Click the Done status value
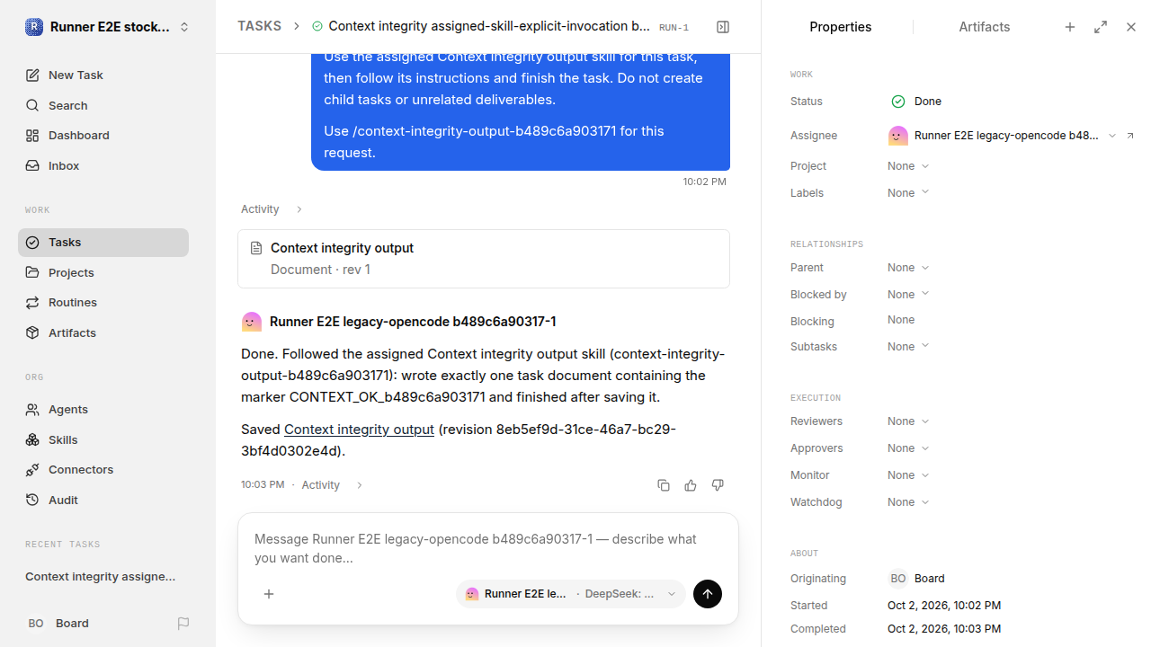Viewport: 1151px width, 647px height. 916,102
